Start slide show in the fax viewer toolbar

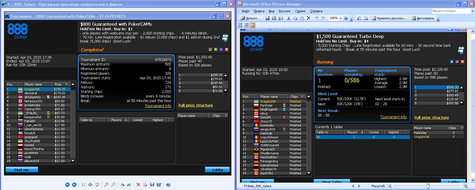[x=97, y=185]
